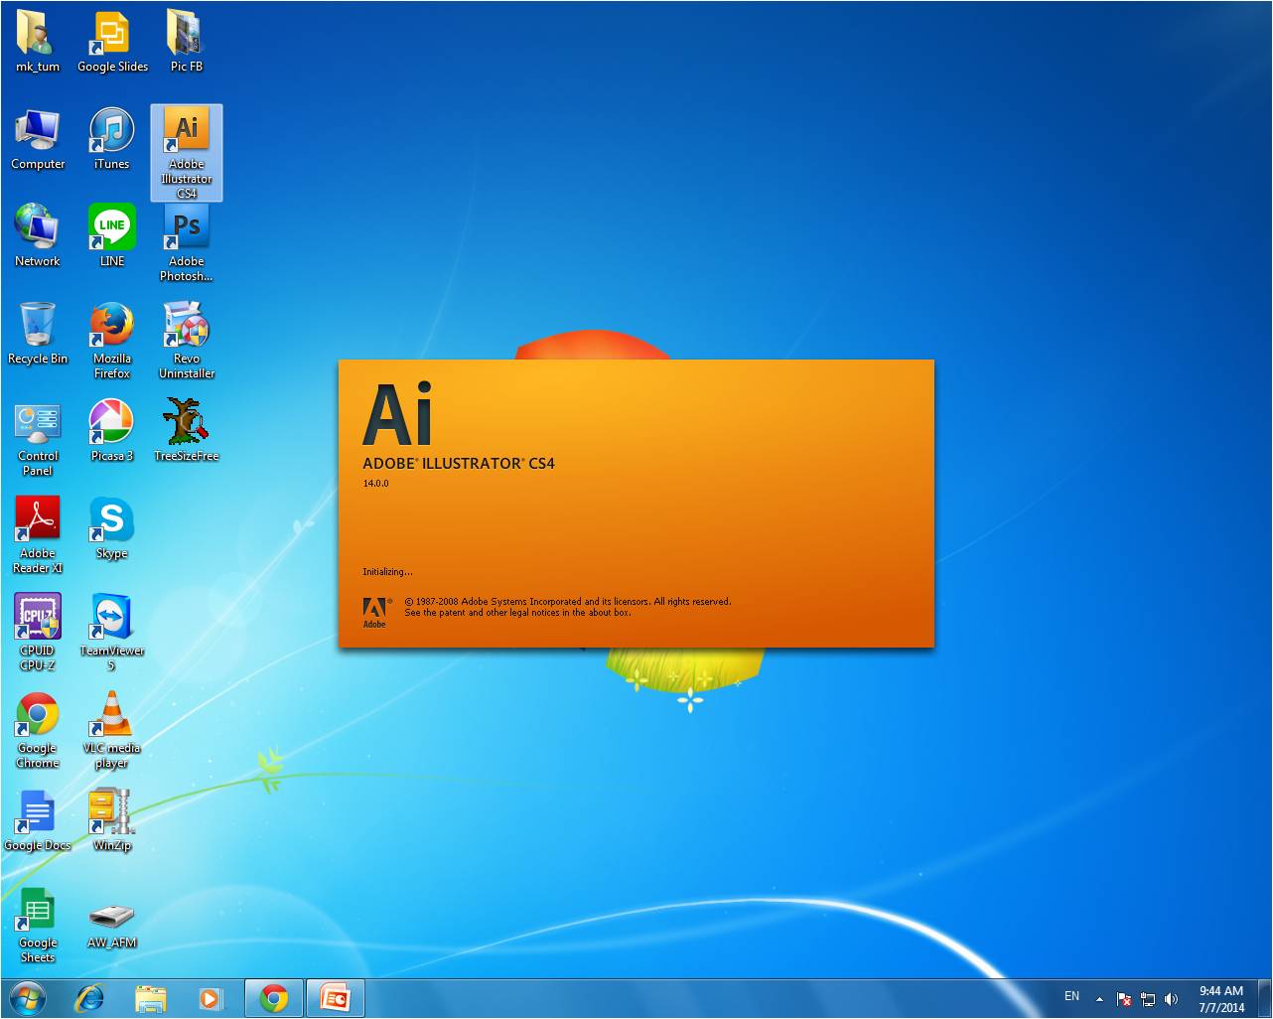Select the Recycle Bin icon
The height and width of the screenshot is (1019, 1273).
pyautogui.click(x=38, y=334)
